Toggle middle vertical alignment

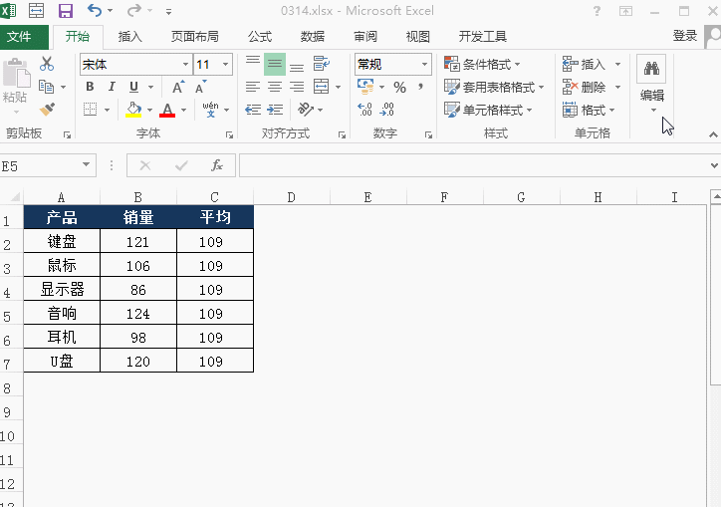(275, 64)
